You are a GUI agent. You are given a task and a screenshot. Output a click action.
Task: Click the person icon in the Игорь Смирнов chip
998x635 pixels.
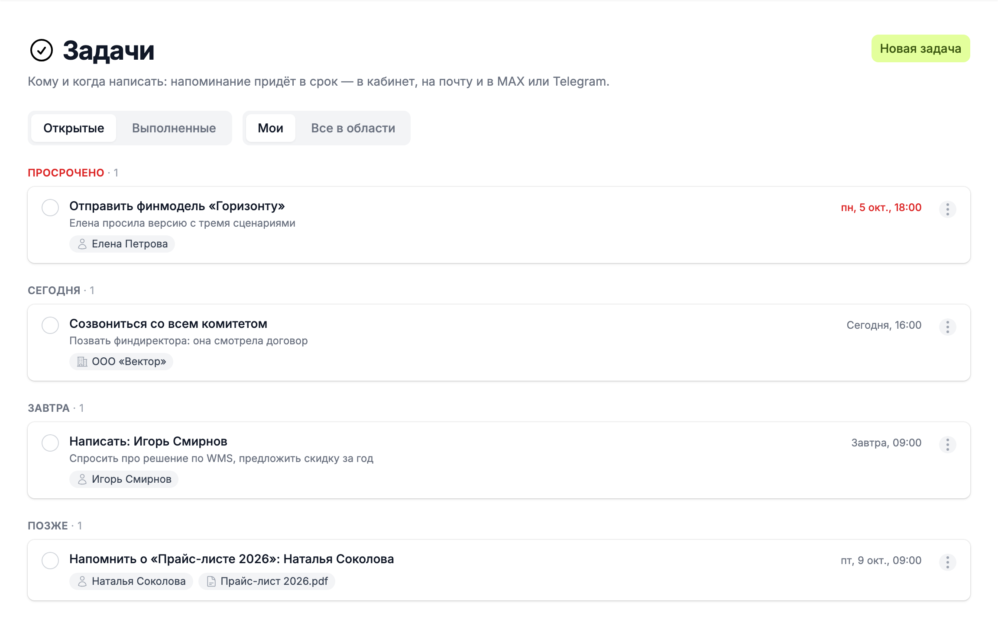tap(82, 479)
